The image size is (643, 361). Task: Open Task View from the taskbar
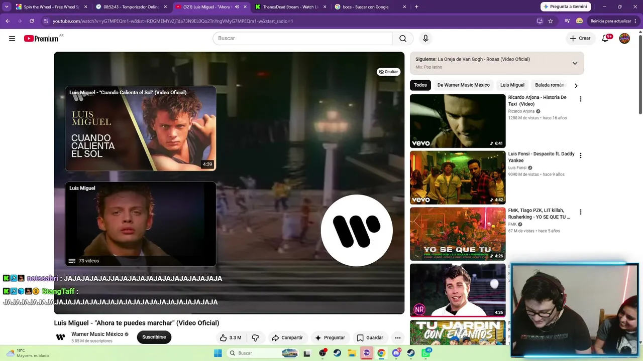pyautogui.click(x=307, y=353)
